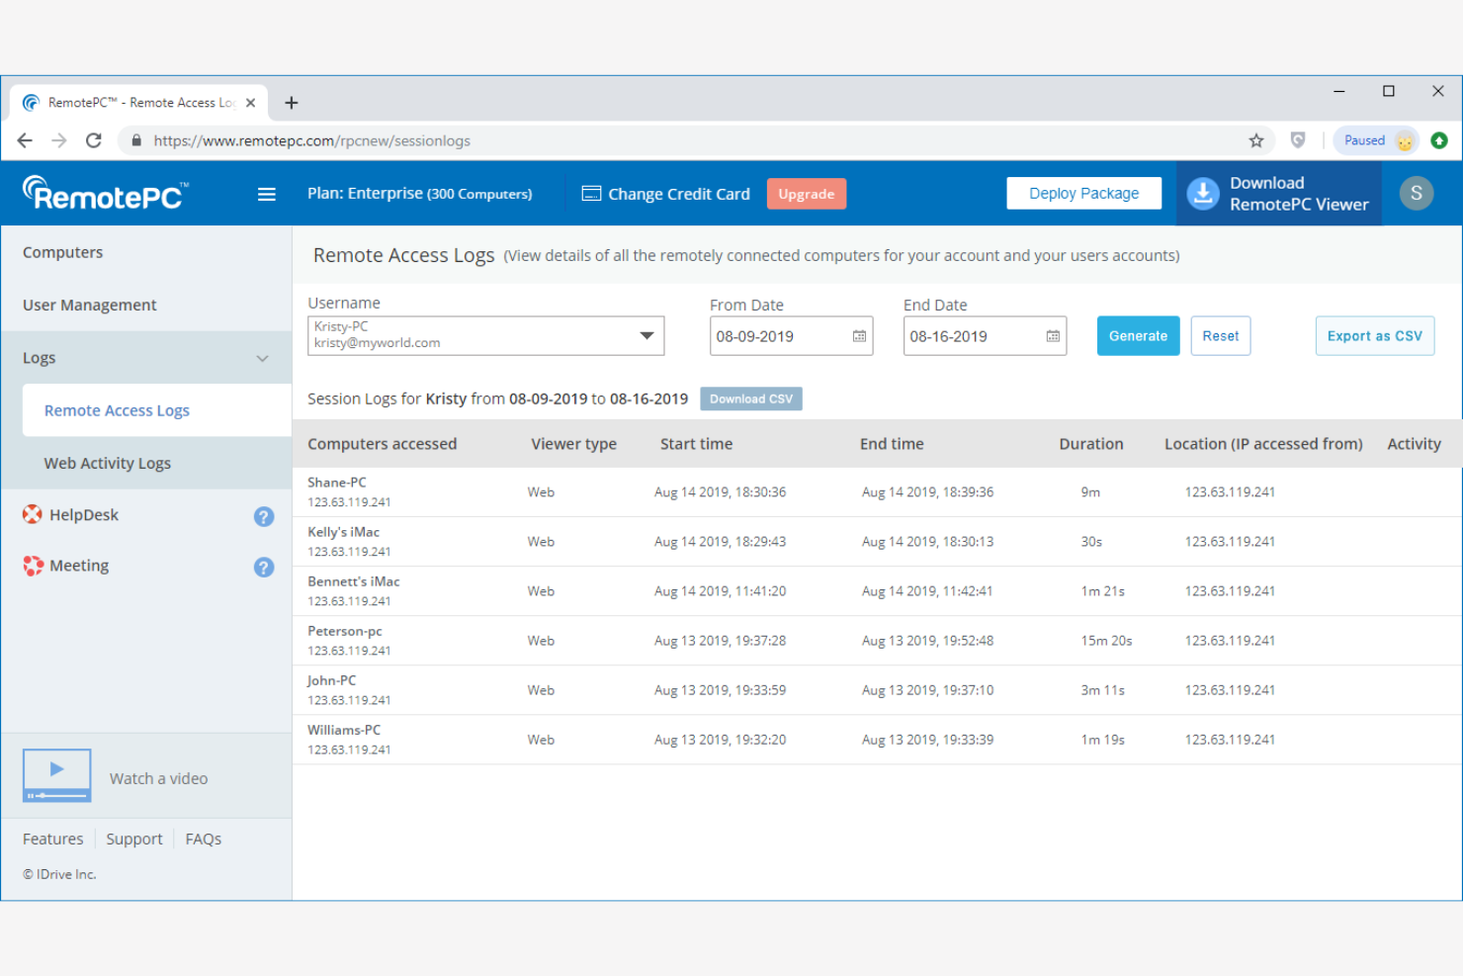Open the Support link in the footer
1463x976 pixels.
134,838
